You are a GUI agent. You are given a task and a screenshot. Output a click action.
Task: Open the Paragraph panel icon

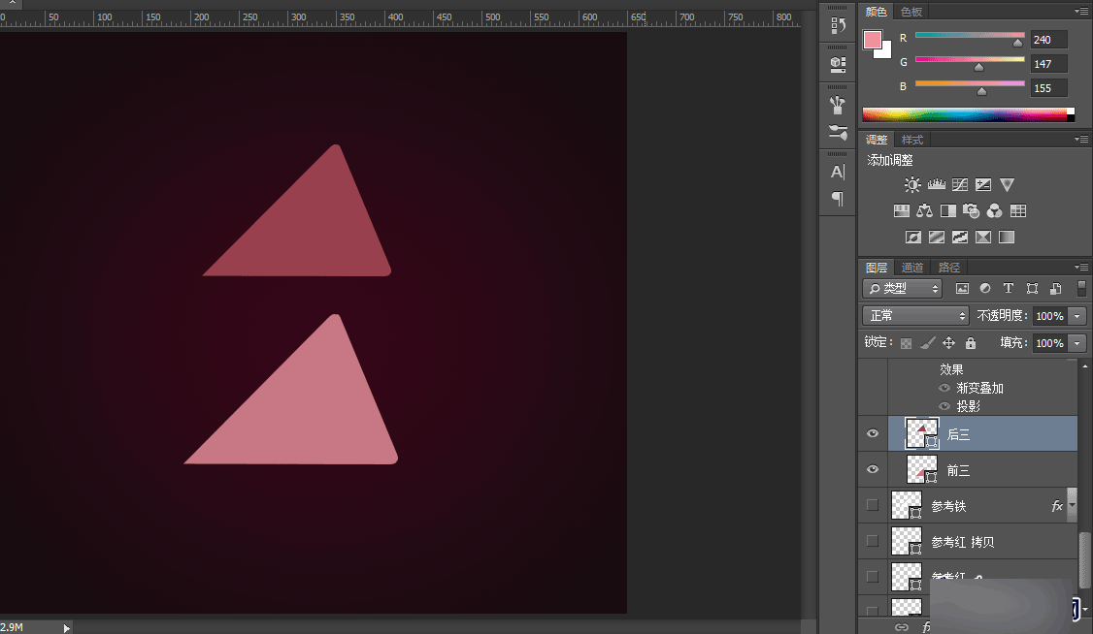tap(838, 199)
